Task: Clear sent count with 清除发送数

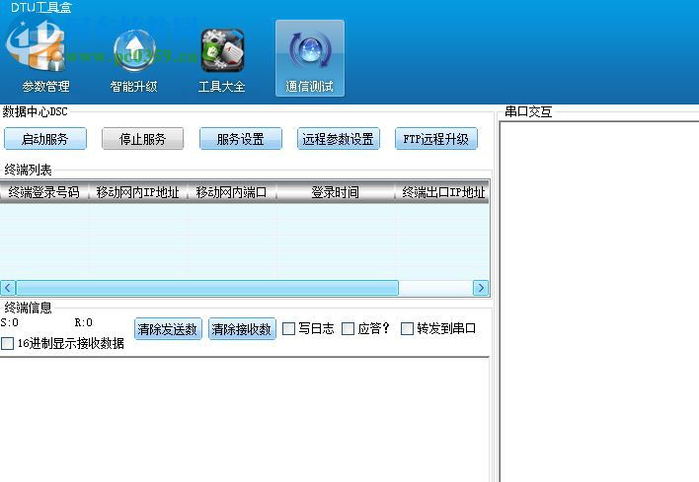Action: point(168,329)
